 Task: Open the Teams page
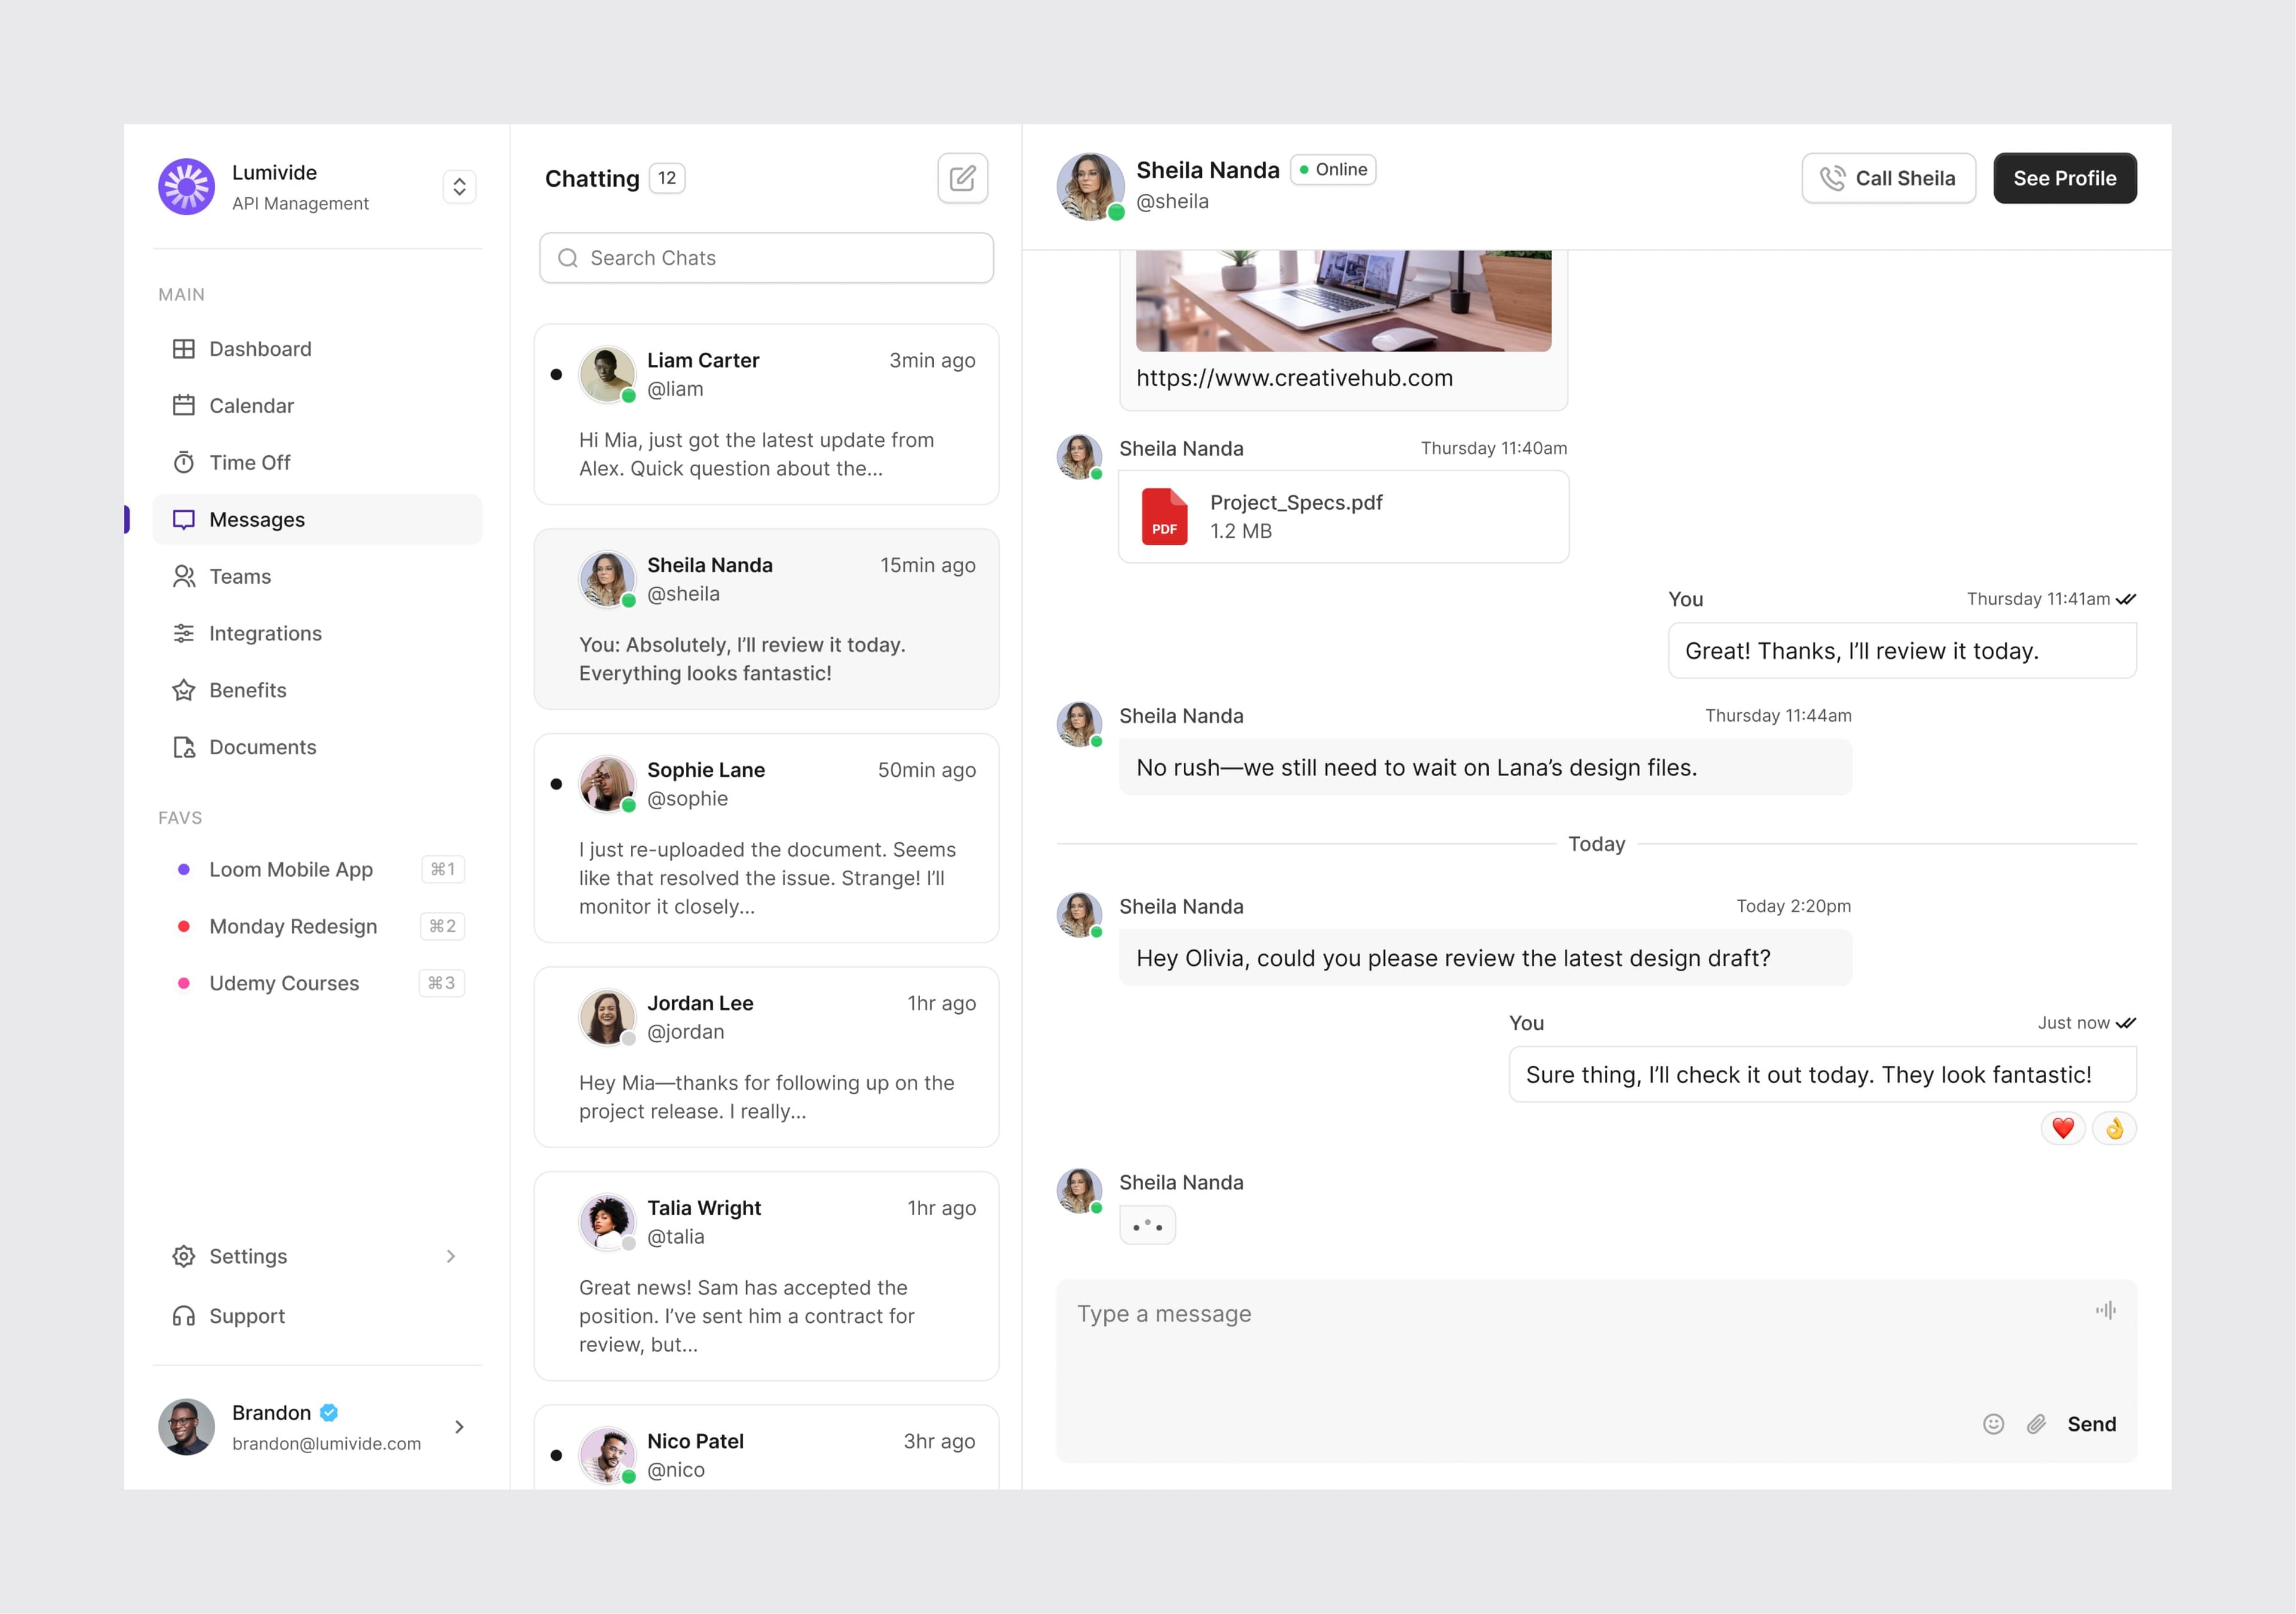pos(317,576)
